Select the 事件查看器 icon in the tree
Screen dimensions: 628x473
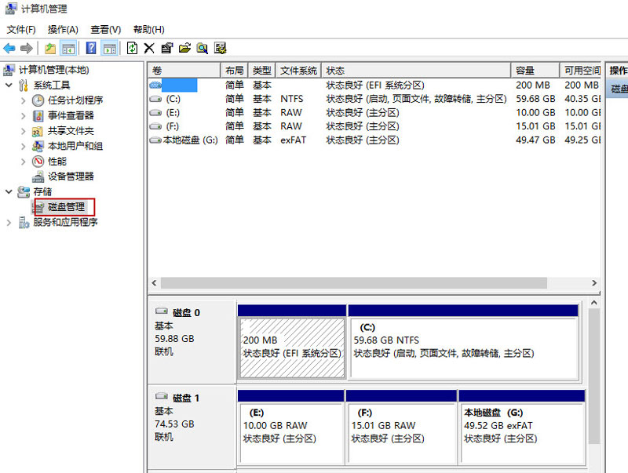38,115
